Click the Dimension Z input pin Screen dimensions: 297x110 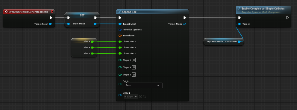point(120,53)
